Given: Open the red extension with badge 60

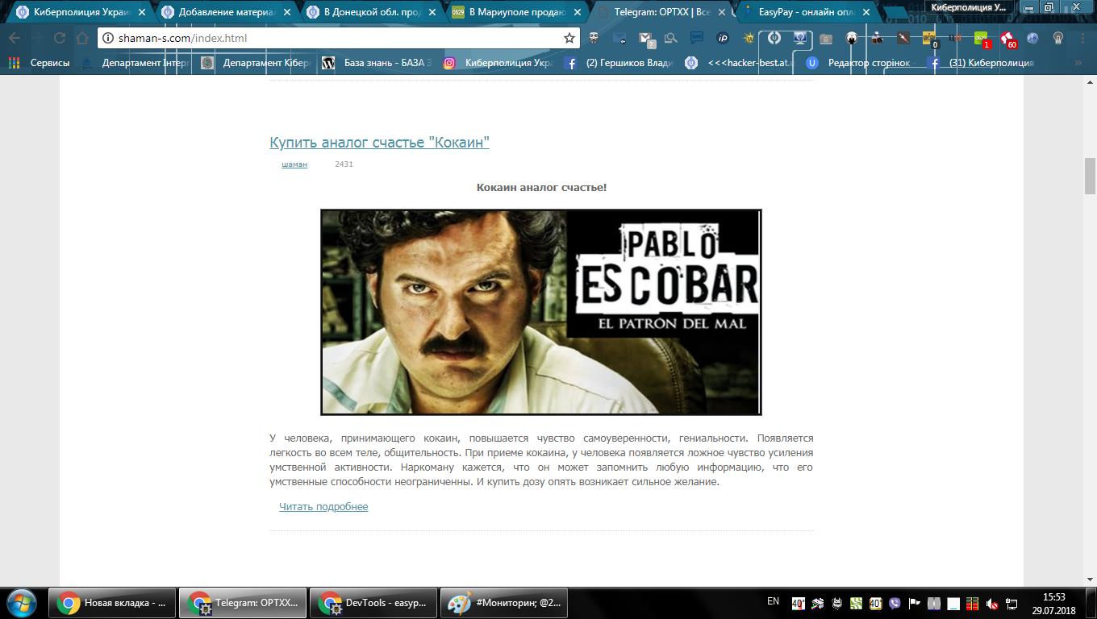Looking at the screenshot, I should pos(1007,39).
